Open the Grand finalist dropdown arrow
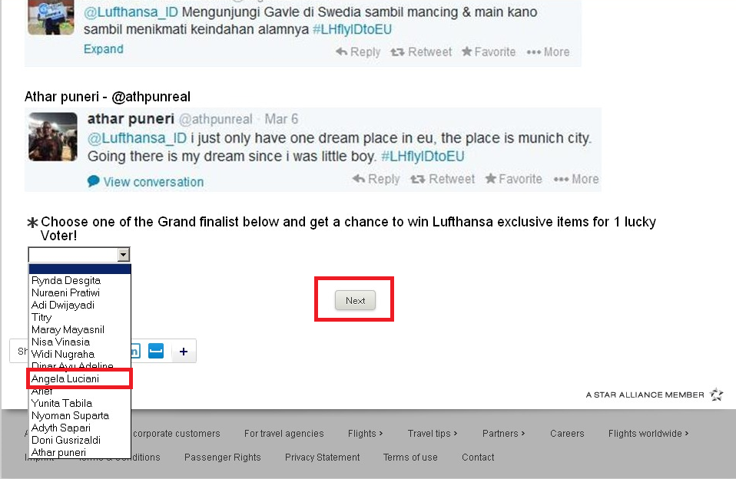736x479 pixels. point(124,254)
